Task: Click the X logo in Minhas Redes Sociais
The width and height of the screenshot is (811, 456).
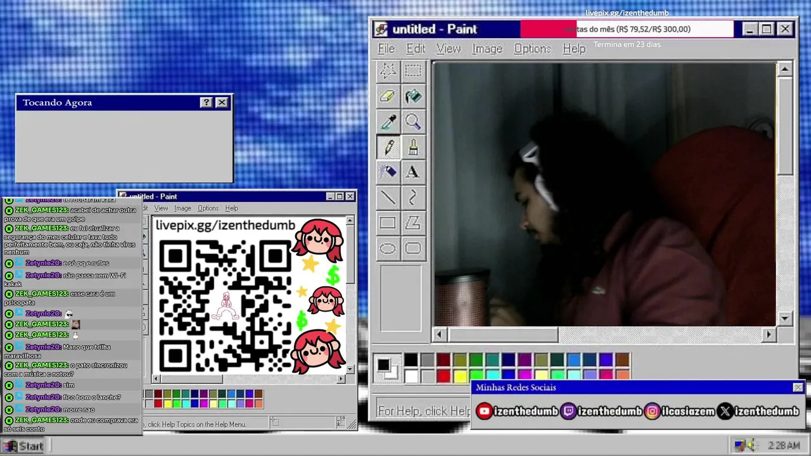Action: coord(725,411)
